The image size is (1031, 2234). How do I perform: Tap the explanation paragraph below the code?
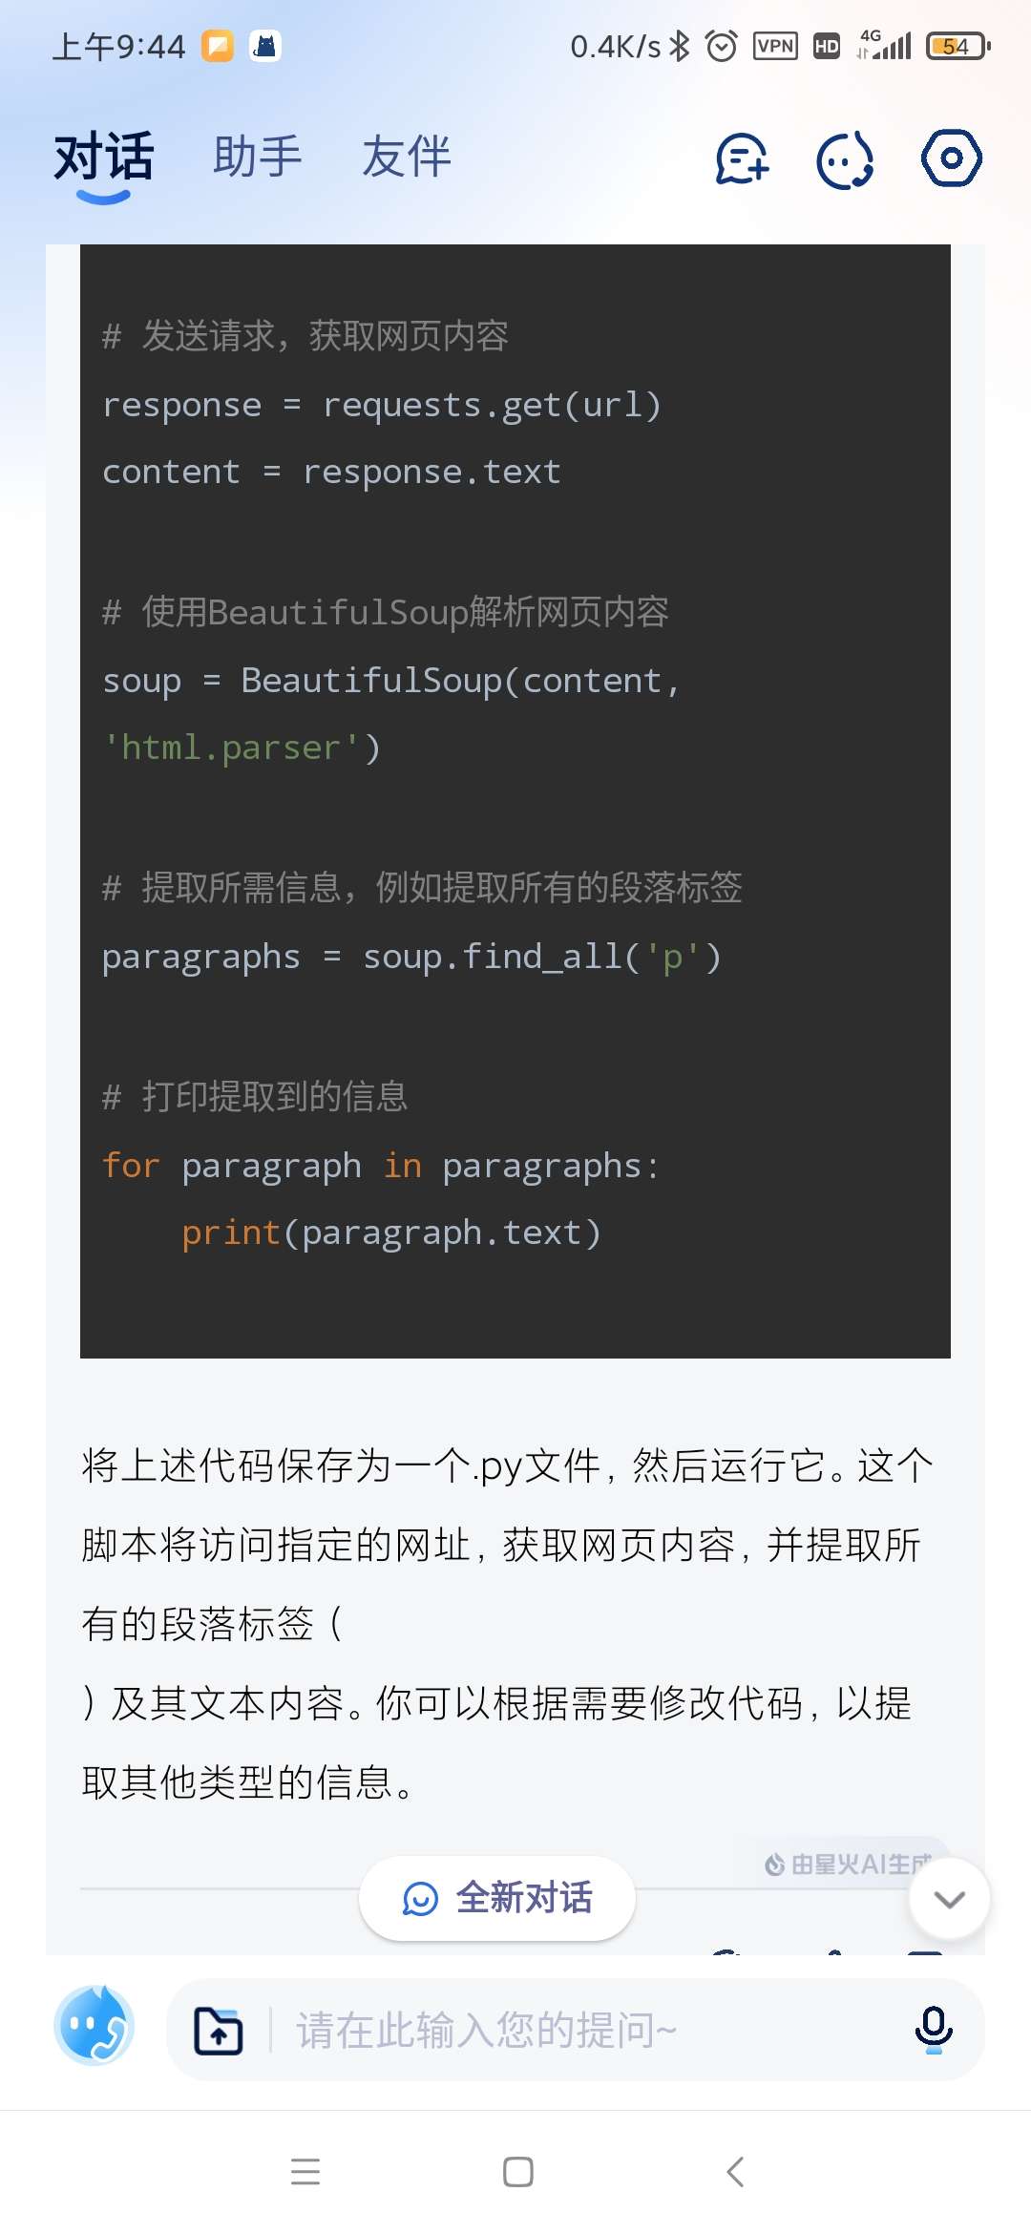click(x=506, y=1623)
